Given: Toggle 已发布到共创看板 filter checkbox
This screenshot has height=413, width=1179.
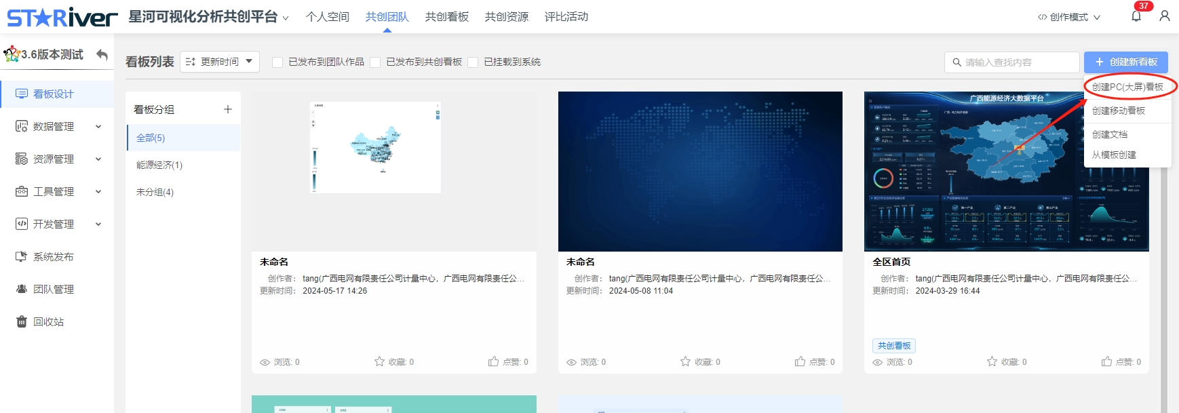Looking at the screenshot, I should click(375, 62).
